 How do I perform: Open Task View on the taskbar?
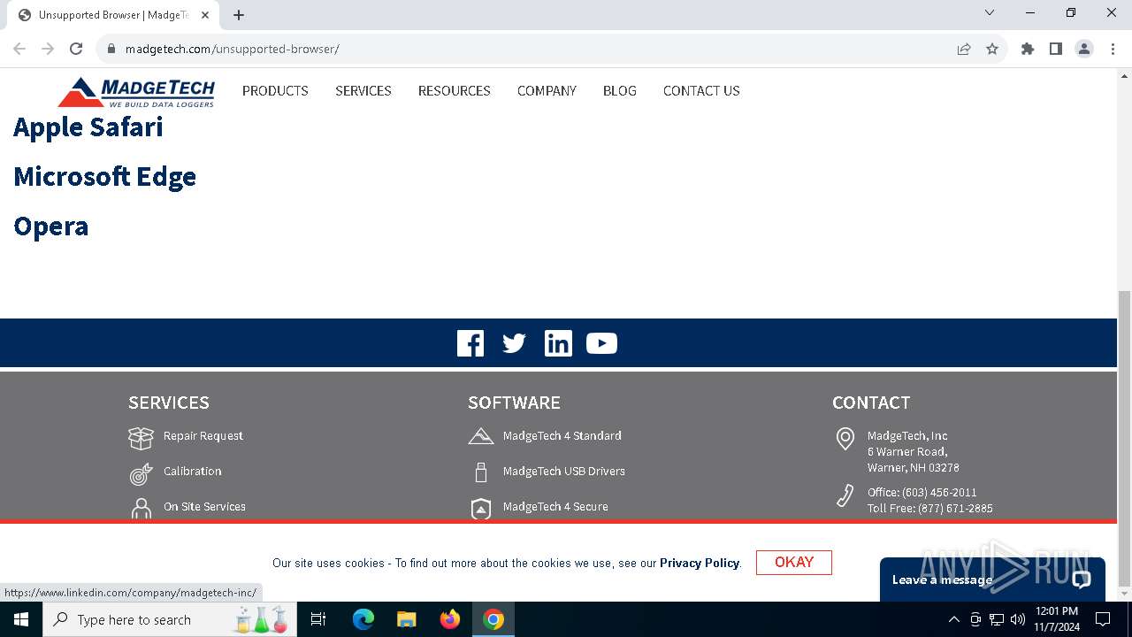coord(318,619)
